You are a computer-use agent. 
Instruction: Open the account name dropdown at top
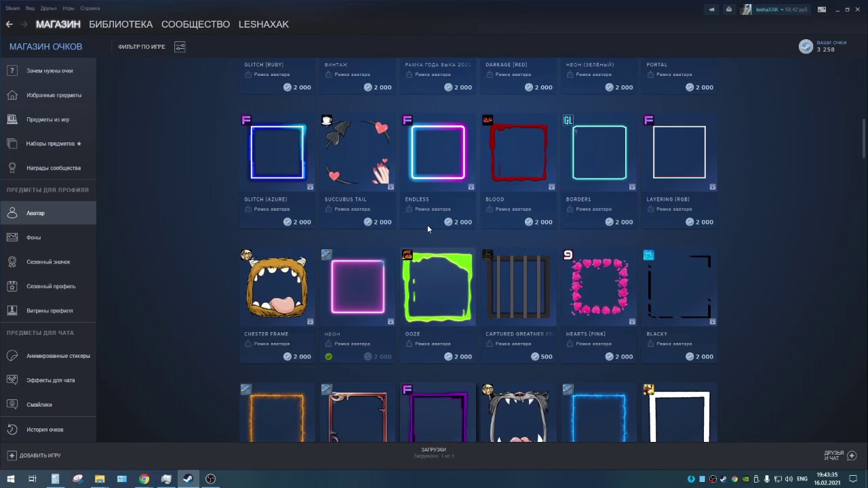781,9
